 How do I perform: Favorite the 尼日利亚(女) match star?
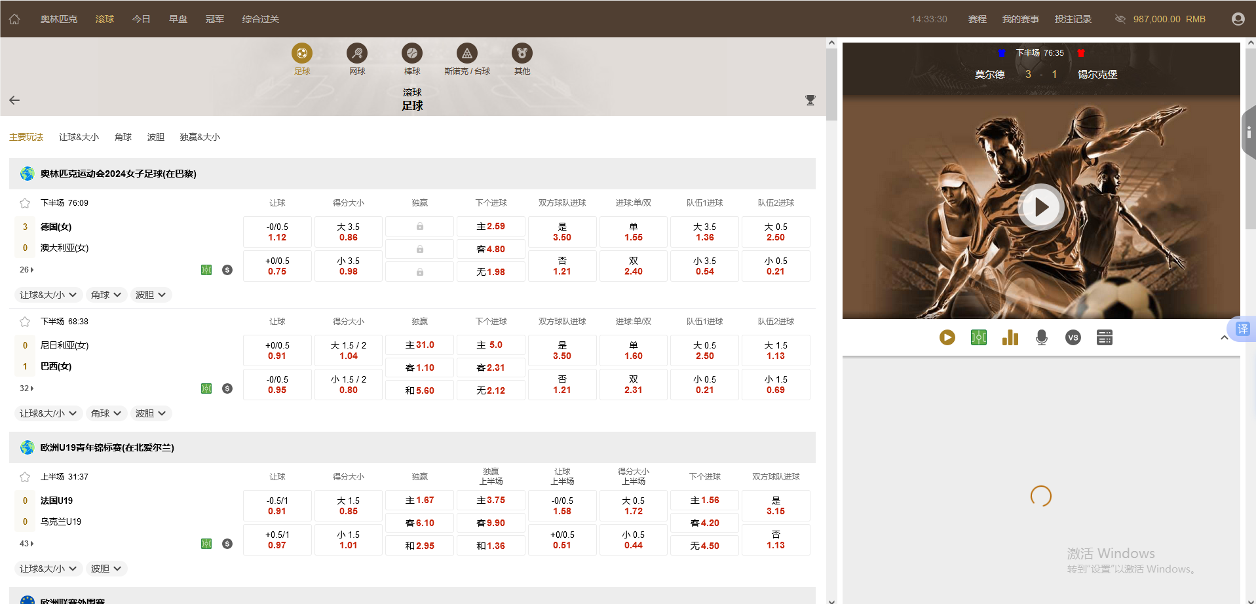click(25, 322)
